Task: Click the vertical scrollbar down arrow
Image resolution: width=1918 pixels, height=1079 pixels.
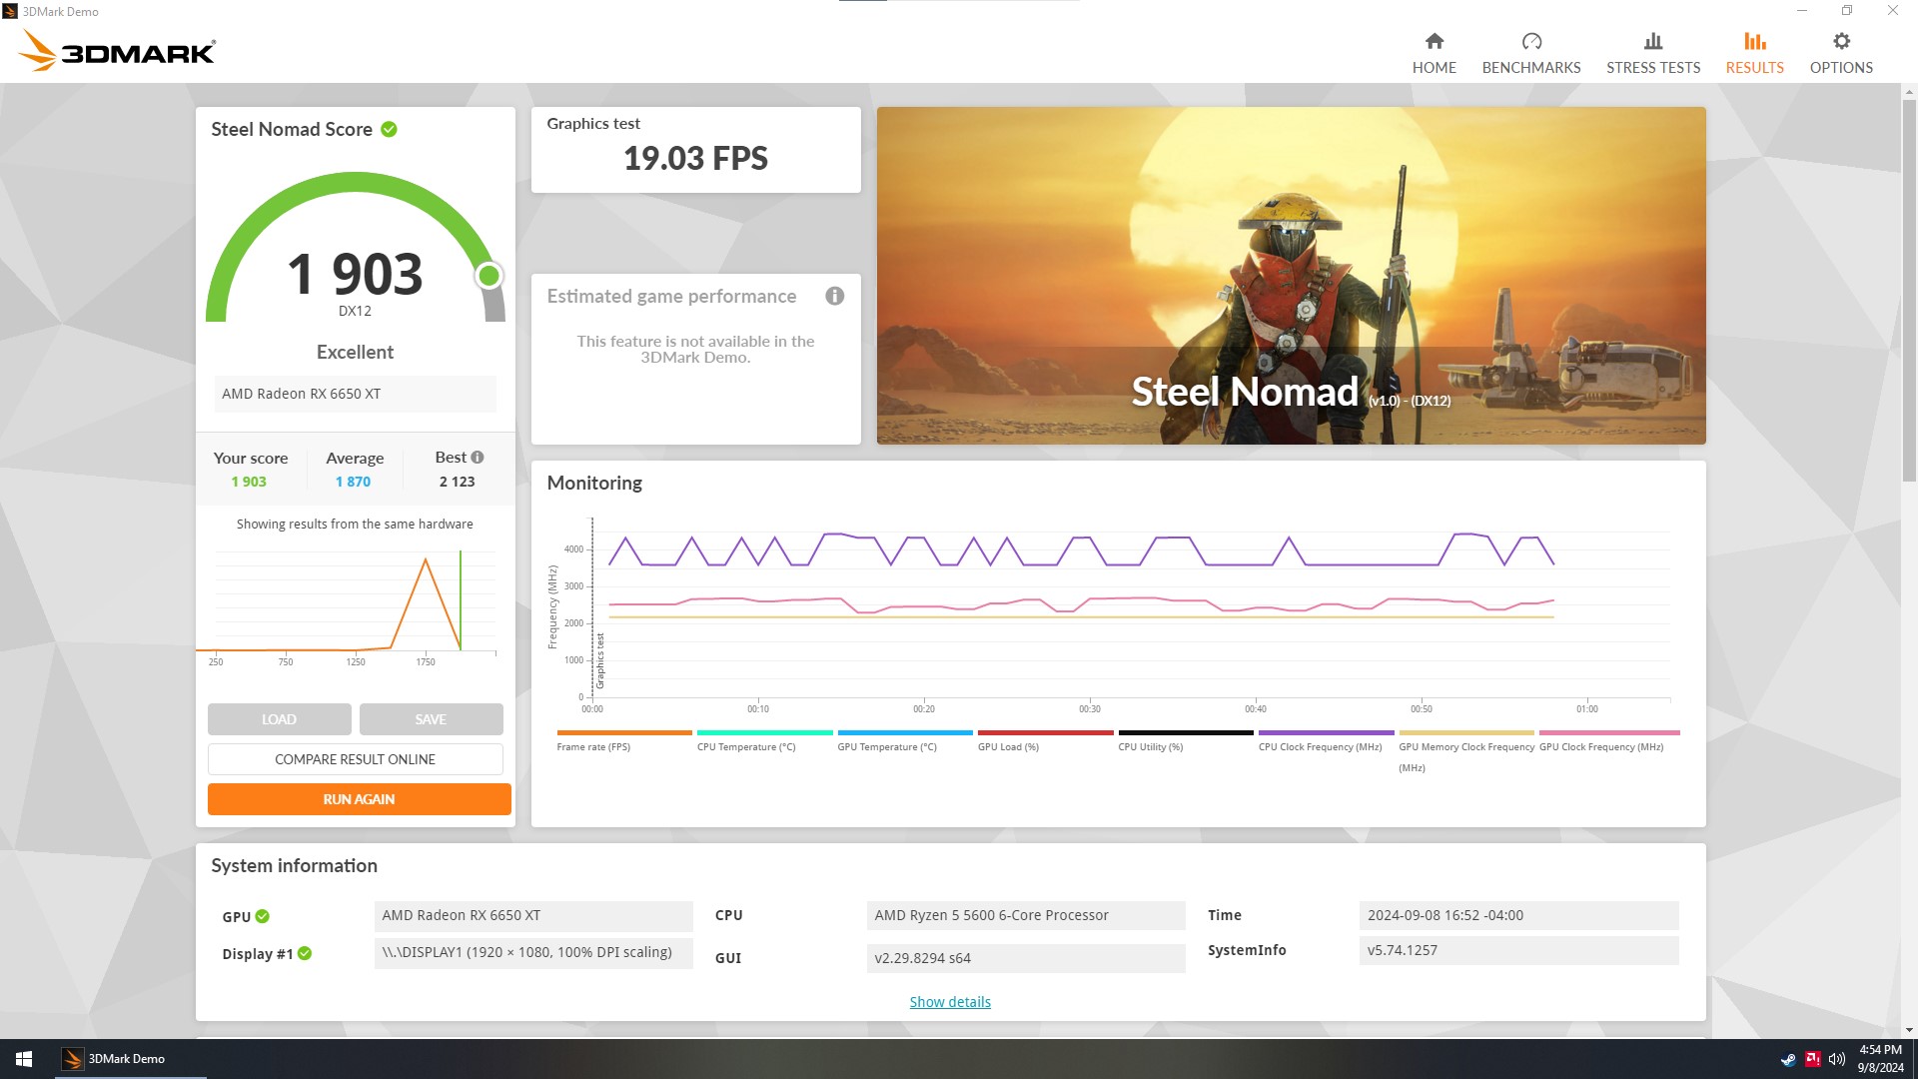Action: coord(1909,1030)
